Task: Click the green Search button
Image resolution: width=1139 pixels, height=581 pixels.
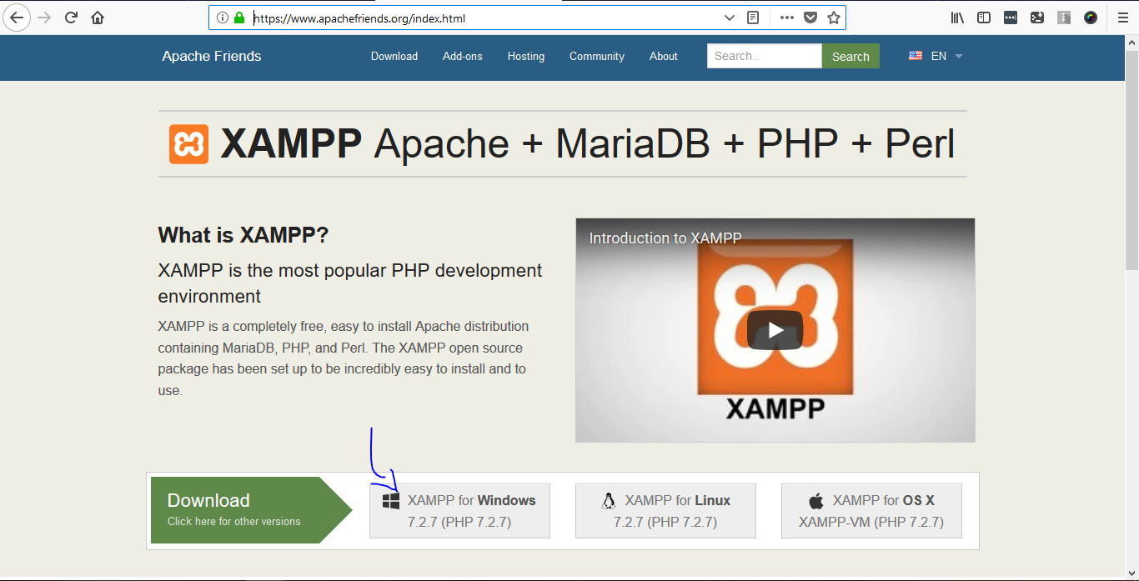Action: (850, 56)
